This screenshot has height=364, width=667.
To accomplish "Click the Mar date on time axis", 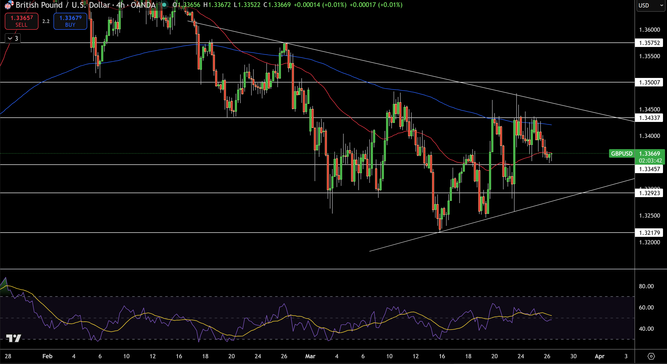I will (310, 356).
